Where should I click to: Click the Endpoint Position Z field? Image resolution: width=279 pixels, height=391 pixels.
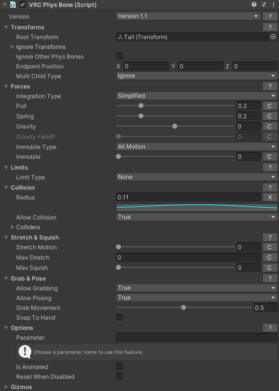coord(255,66)
